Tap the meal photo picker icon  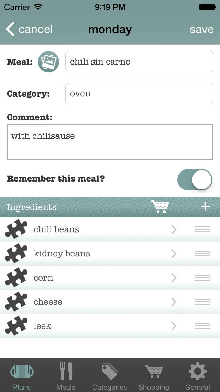(48, 62)
